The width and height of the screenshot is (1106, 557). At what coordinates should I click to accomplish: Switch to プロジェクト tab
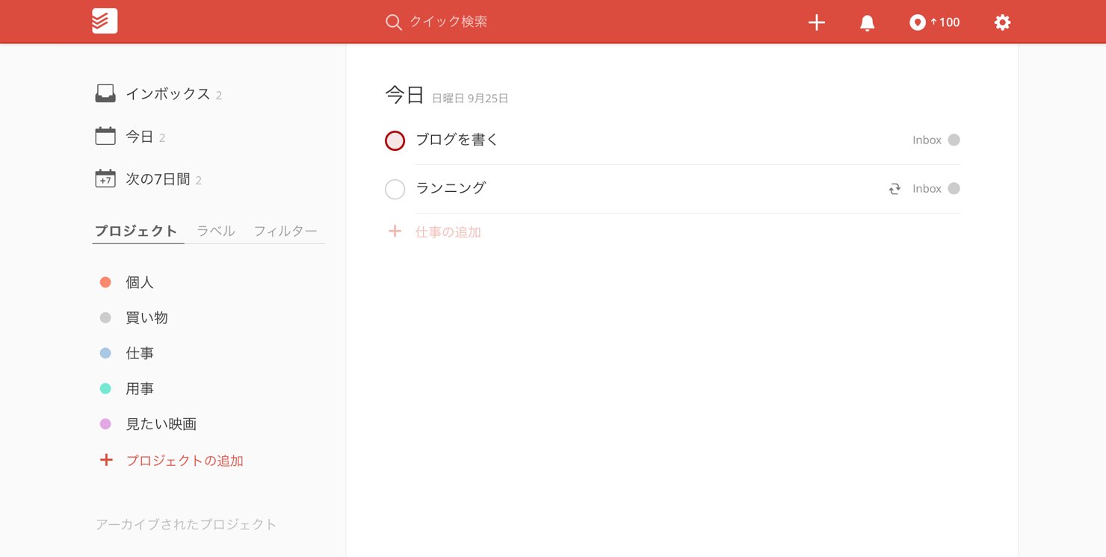coord(136,231)
